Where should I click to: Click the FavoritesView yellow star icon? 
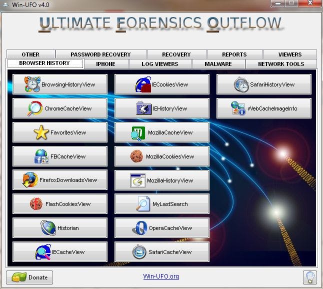coord(41,132)
